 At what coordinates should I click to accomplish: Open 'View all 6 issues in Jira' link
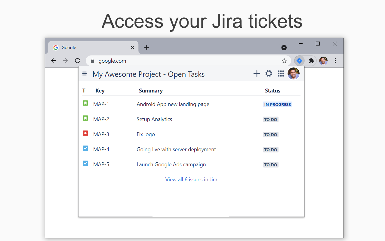(x=191, y=180)
